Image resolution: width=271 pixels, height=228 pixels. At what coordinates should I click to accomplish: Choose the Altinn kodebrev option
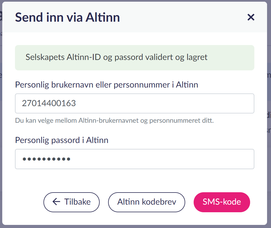[x=147, y=202]
